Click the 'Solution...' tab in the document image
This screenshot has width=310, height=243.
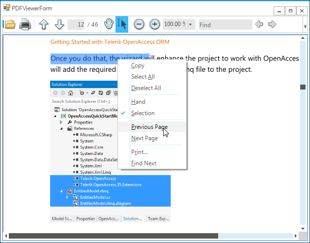(x=133, y=219)
